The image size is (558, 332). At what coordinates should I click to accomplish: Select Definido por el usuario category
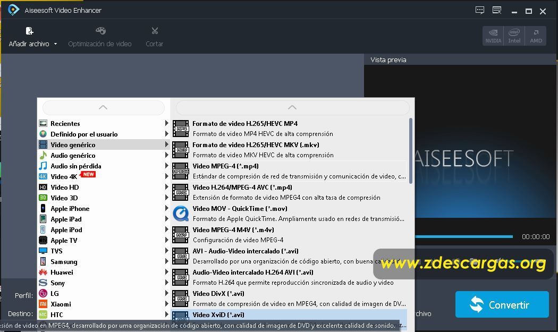pyautogui.click(x=103, y=134)
